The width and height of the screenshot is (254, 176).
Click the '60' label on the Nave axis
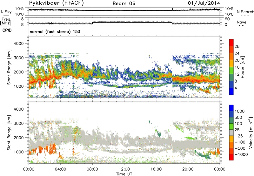pyautogui.click(x=227, y=19)
